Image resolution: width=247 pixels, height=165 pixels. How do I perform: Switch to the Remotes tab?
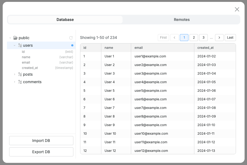coord(181,19)
